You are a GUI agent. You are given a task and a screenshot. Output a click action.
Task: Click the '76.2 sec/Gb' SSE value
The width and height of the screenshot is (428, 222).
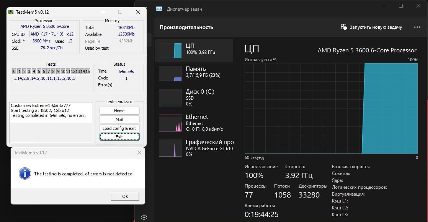(x=52, y=48)
